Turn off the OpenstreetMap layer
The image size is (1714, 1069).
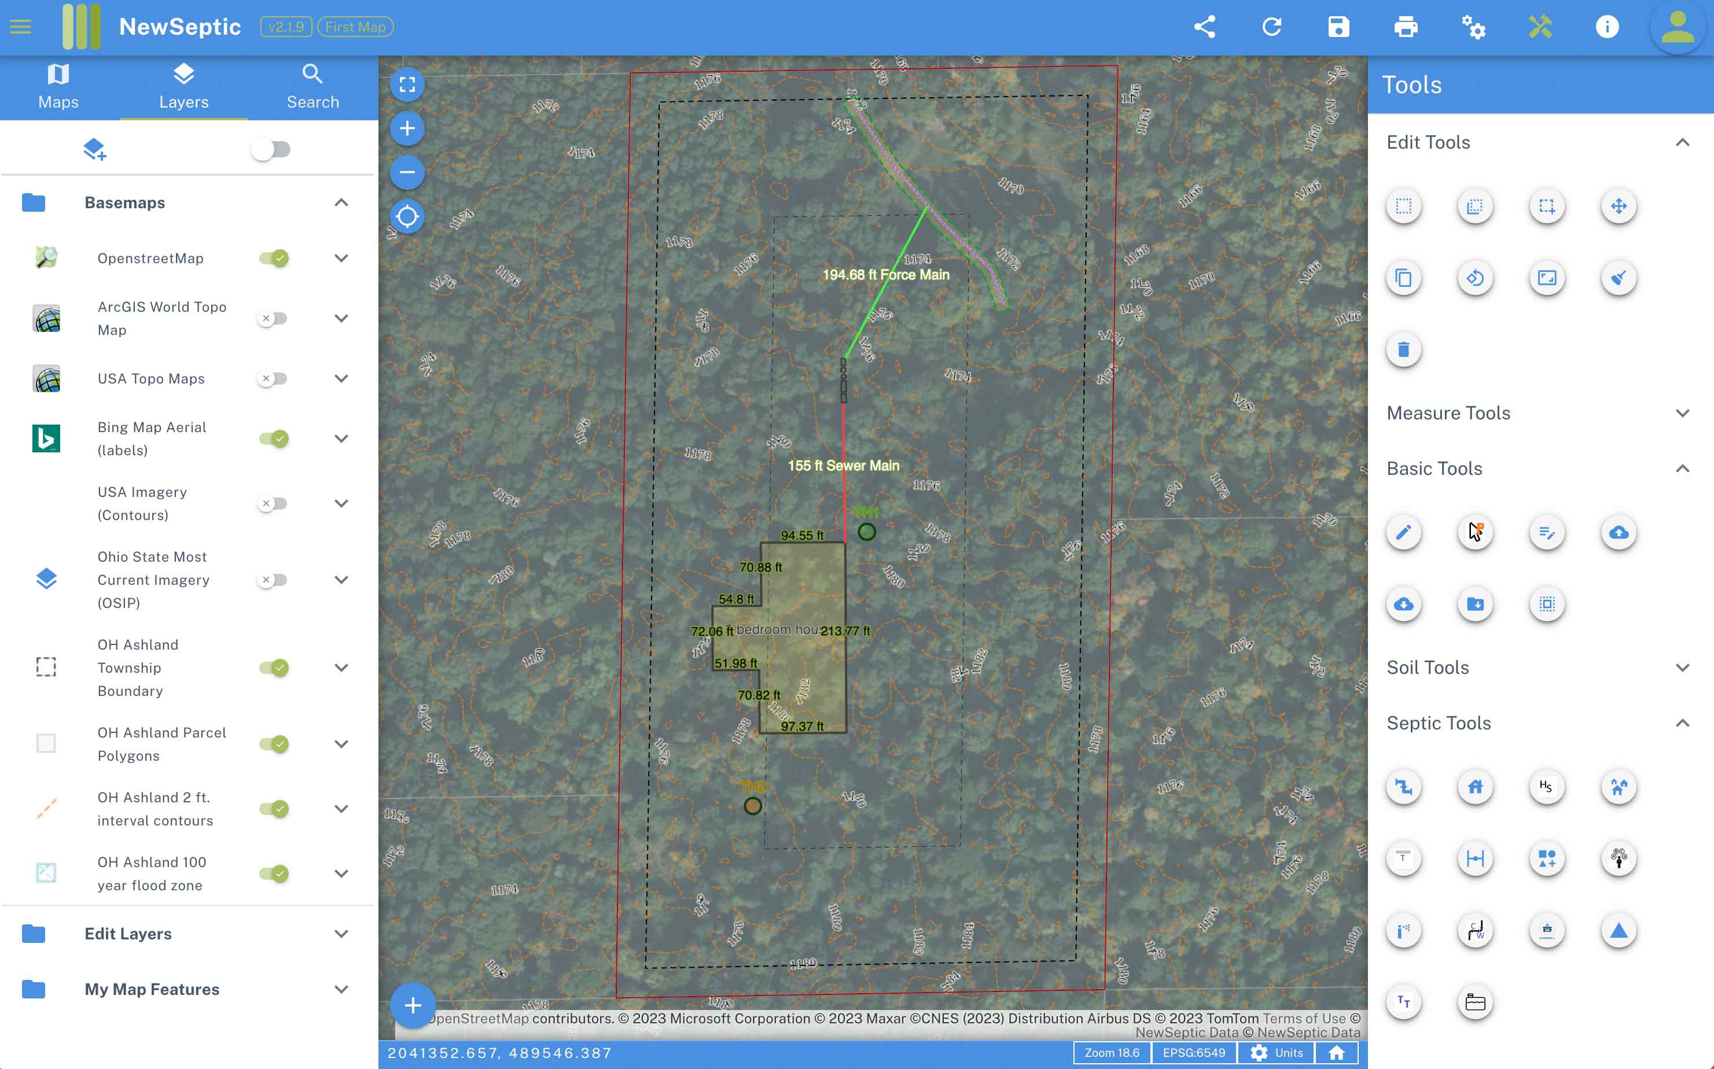(274, 258)
